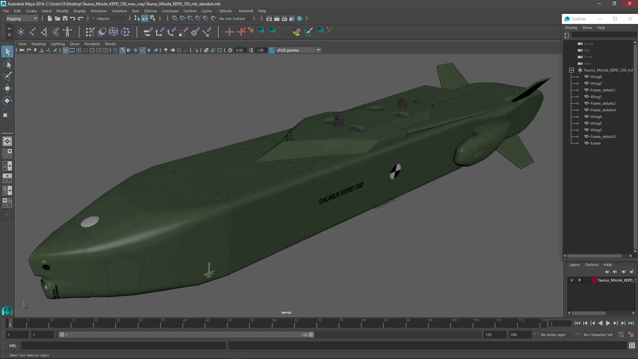This screenshot has width=638, height=359.
Task: Choose the Paint selection tool
Action: 7,76
